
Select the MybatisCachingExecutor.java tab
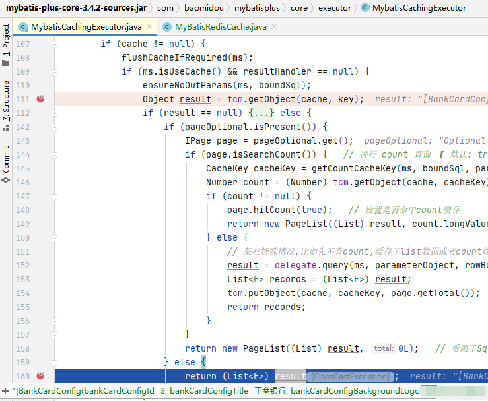(x=86, y=27)
